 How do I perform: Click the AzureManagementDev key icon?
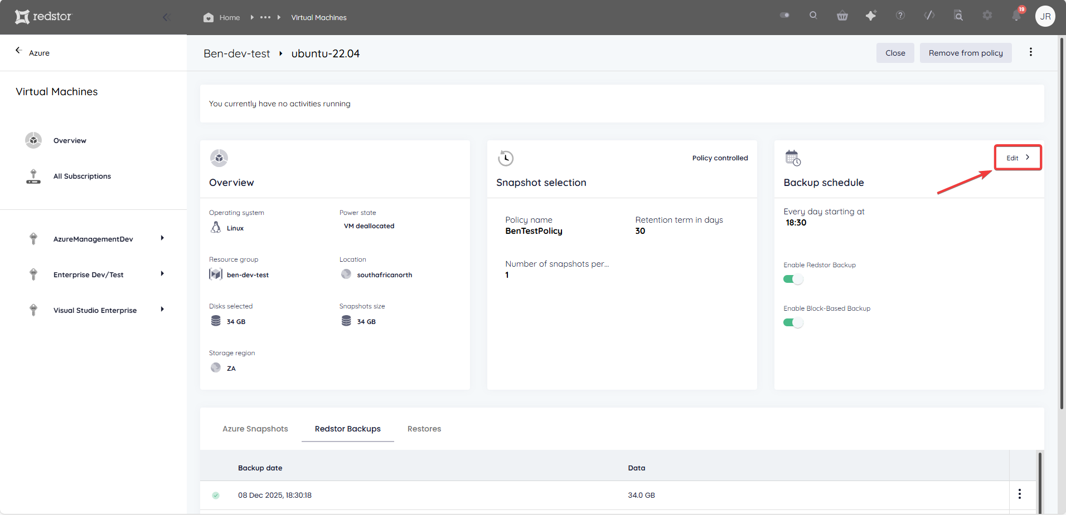click(33, 239)
